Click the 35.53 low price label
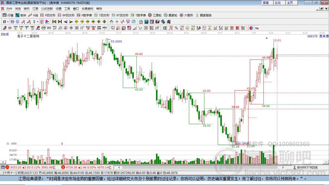329x185 pixels. coord(207,126)
